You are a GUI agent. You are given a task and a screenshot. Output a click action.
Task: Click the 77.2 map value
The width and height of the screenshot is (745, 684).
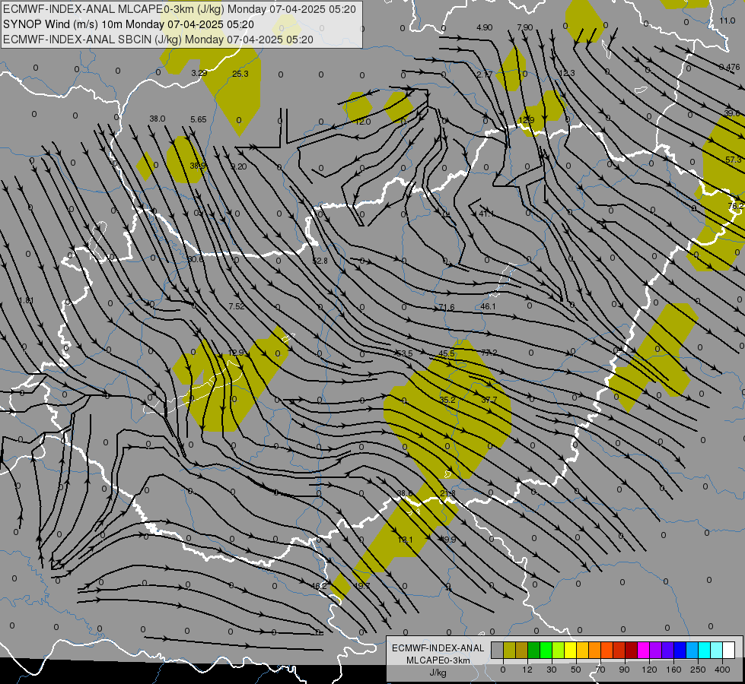tap(489, 353)
